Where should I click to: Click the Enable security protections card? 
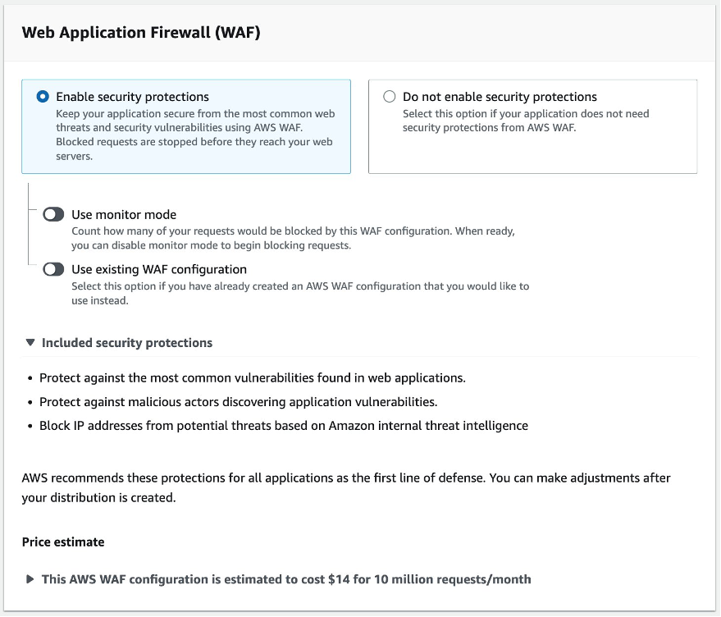click(x=186, y=126)
